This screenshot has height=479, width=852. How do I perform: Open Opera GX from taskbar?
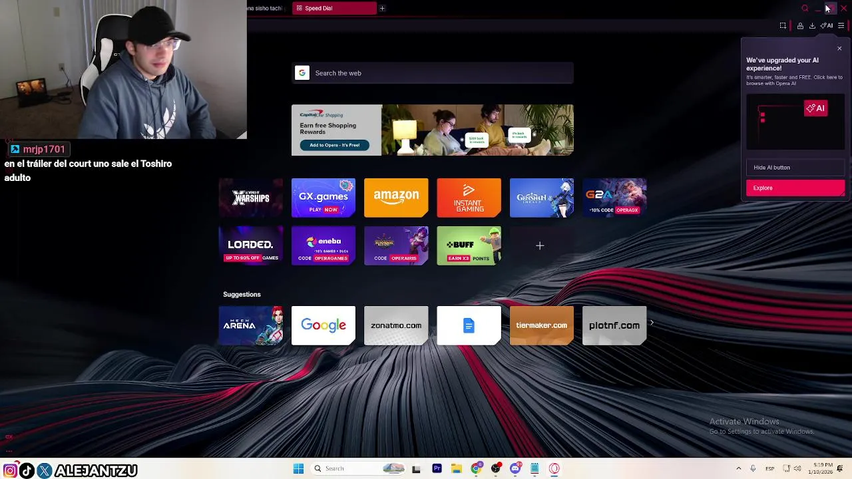(554, 468)
